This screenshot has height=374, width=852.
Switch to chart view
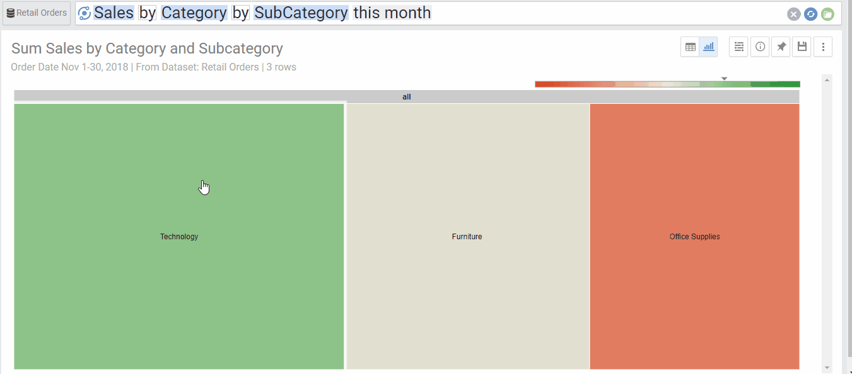tap(709, 47)
